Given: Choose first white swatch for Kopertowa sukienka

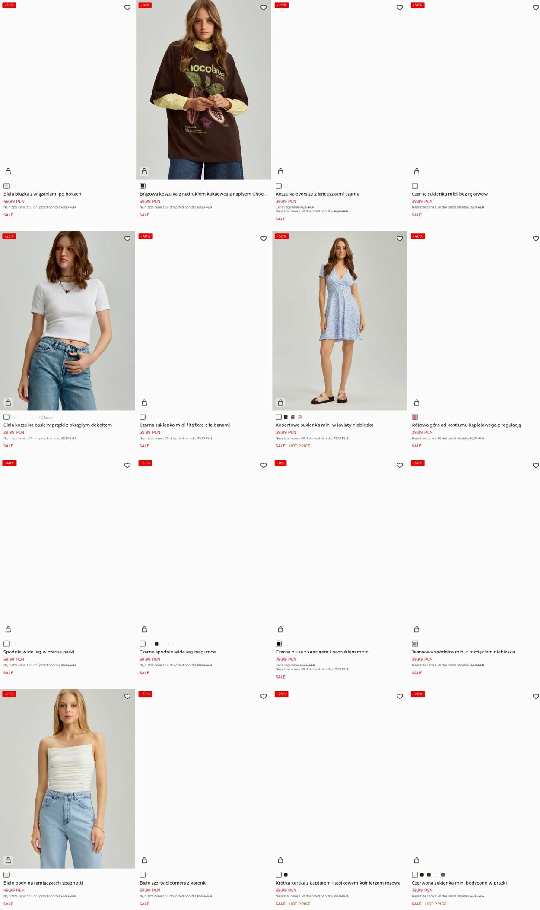Looking at the screenshot, I should coord(279,417).
